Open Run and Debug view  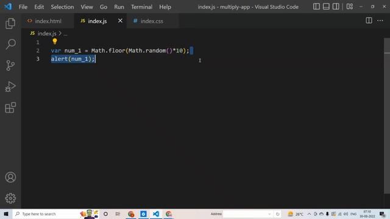10,86
